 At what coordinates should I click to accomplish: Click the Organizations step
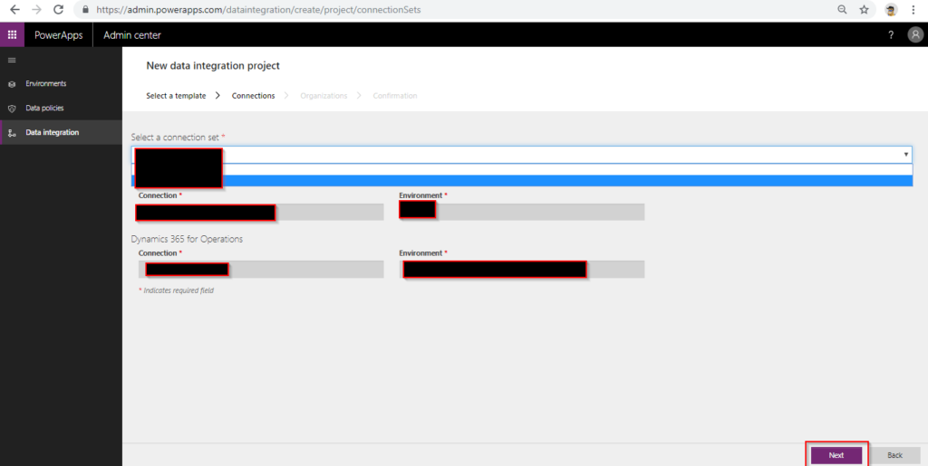click(x=324, y=96)
